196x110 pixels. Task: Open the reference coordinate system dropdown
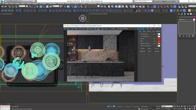(x=56, y=6)
